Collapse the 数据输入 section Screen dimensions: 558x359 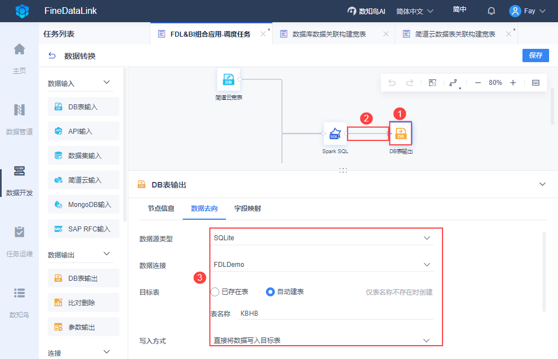pyautogui.click(x=107, y=83)
